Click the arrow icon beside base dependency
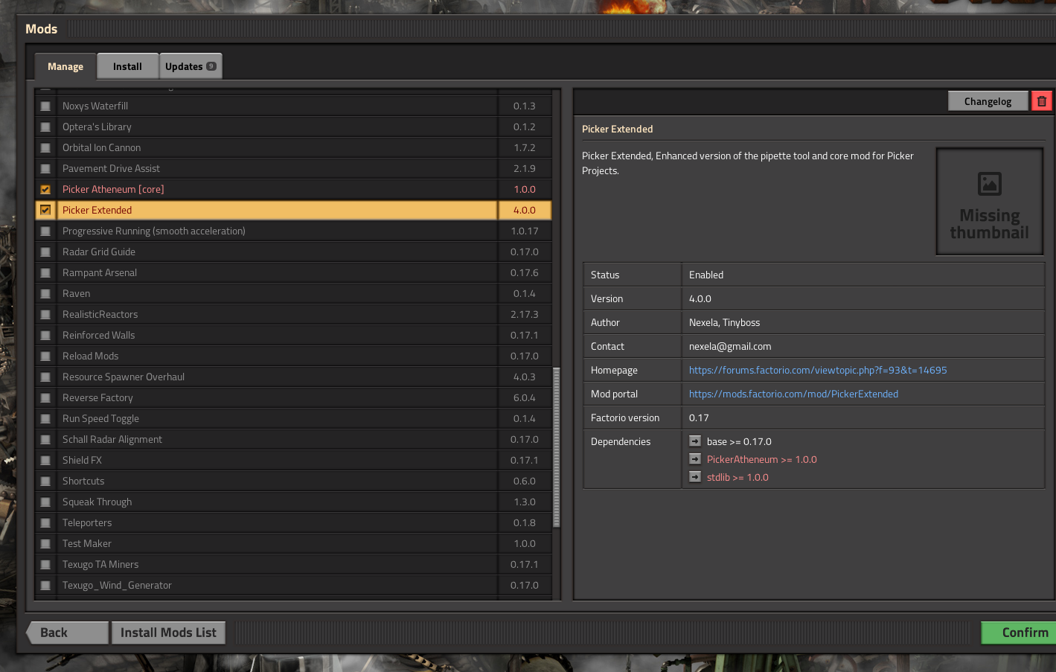Image resolution: width=1056 pixels, height=672 pixels. point(695,441)
